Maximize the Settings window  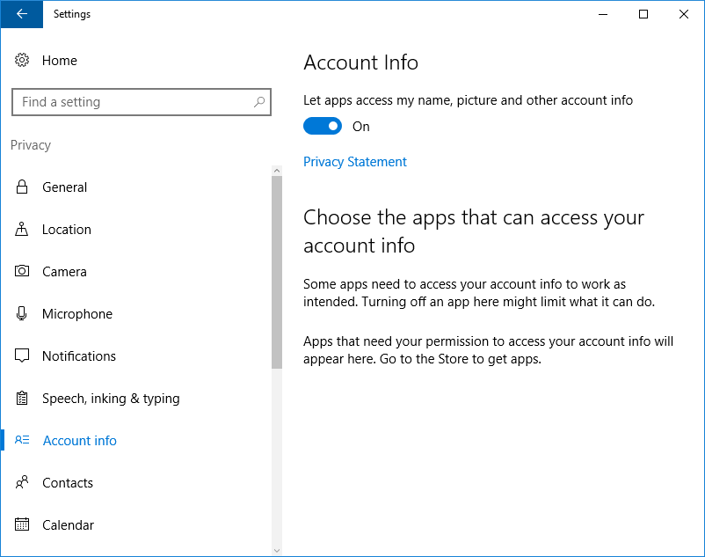pyautogui.click(x=643, y=14)
